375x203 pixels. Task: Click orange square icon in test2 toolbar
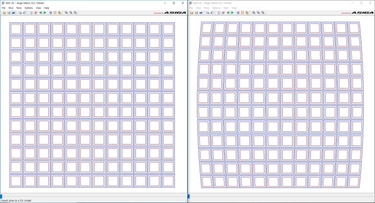click(242, 13)
